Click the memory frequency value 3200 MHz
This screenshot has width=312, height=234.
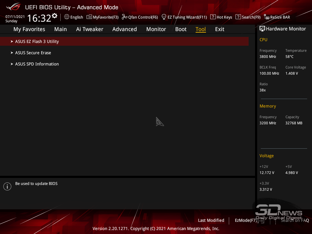268,123
